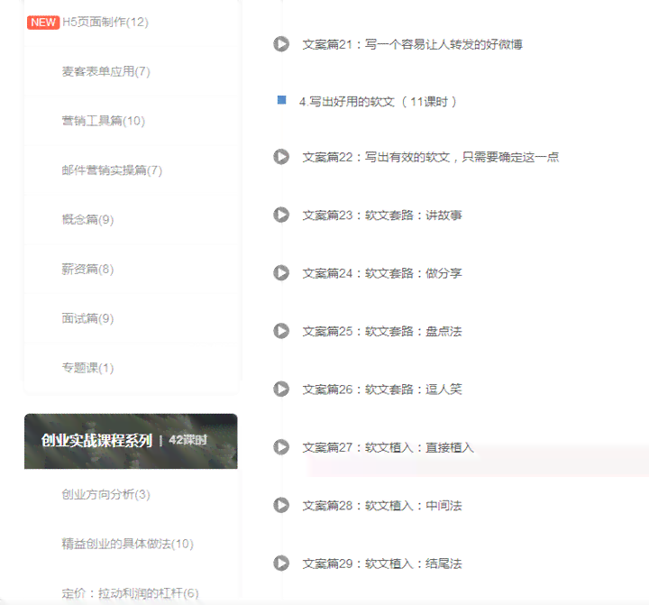Click the blue square beside chapter 4
The height and width of the screenshot is (605, 649).
tap(281, 100)
